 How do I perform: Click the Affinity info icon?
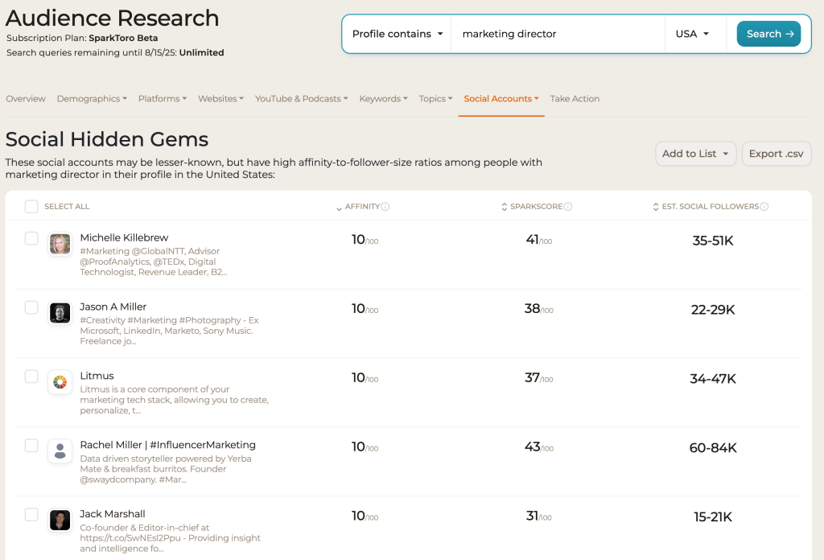(385, 207)
